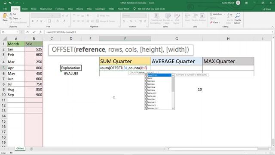Click the Italic I icon

(37, 21)
